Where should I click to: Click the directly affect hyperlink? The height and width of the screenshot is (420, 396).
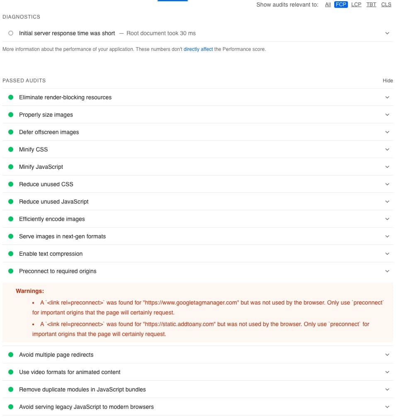(198, 49)
